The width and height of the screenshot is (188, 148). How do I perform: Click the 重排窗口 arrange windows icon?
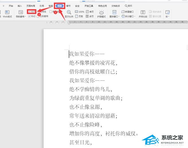(x=114, y=12)
